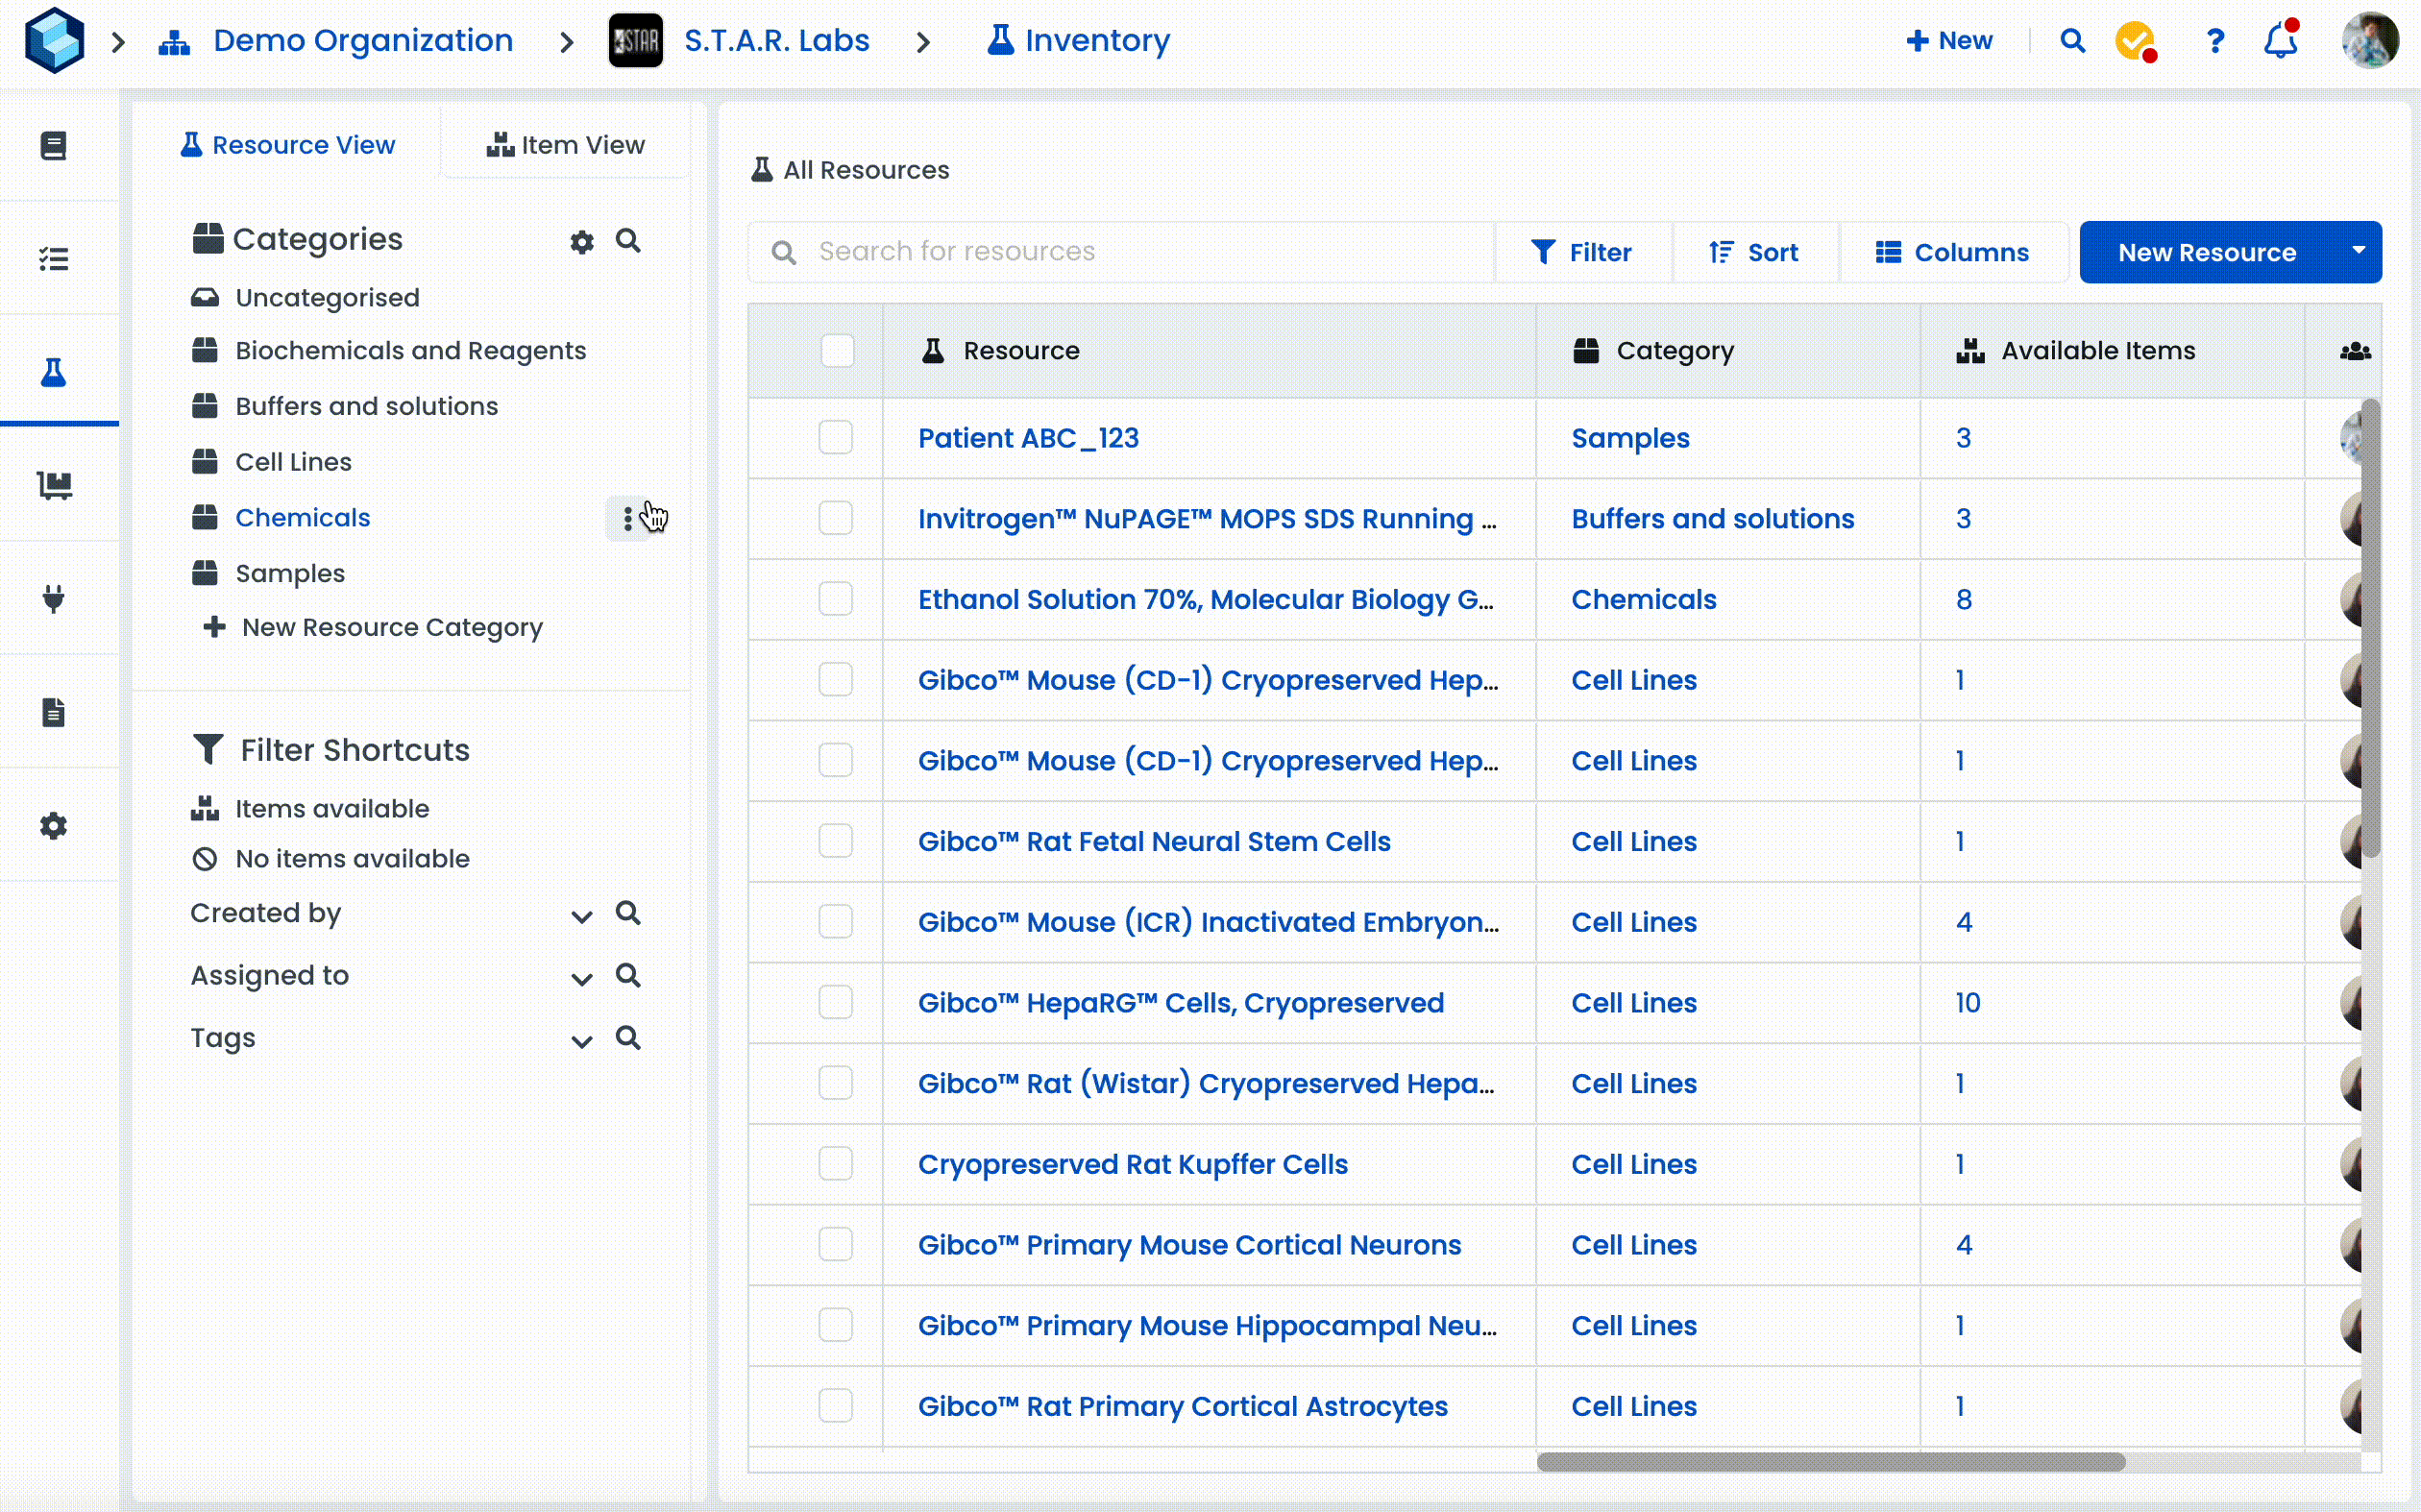Screen dimensions: 2421x1512
Task: Expand the Tags filter chevron
Action: 581,1040
